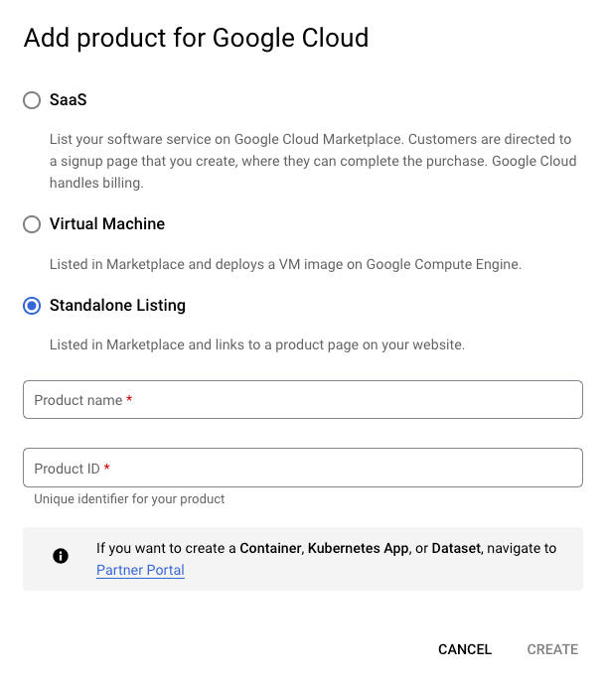Choose the Virtual Machine radio button

pos(32,224)
